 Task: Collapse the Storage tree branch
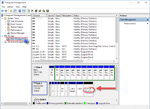click(x=2, y=36)
